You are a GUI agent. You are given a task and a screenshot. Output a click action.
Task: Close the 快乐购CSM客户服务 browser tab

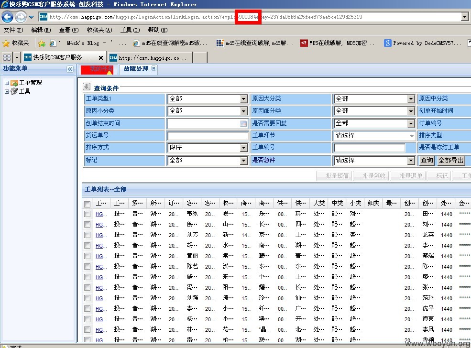pos(101,58)
